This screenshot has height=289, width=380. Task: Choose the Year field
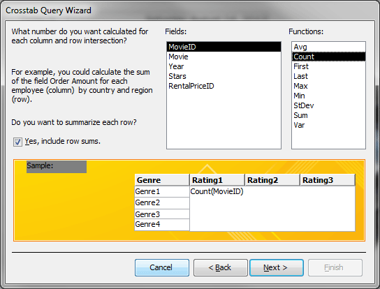point(224,66)
